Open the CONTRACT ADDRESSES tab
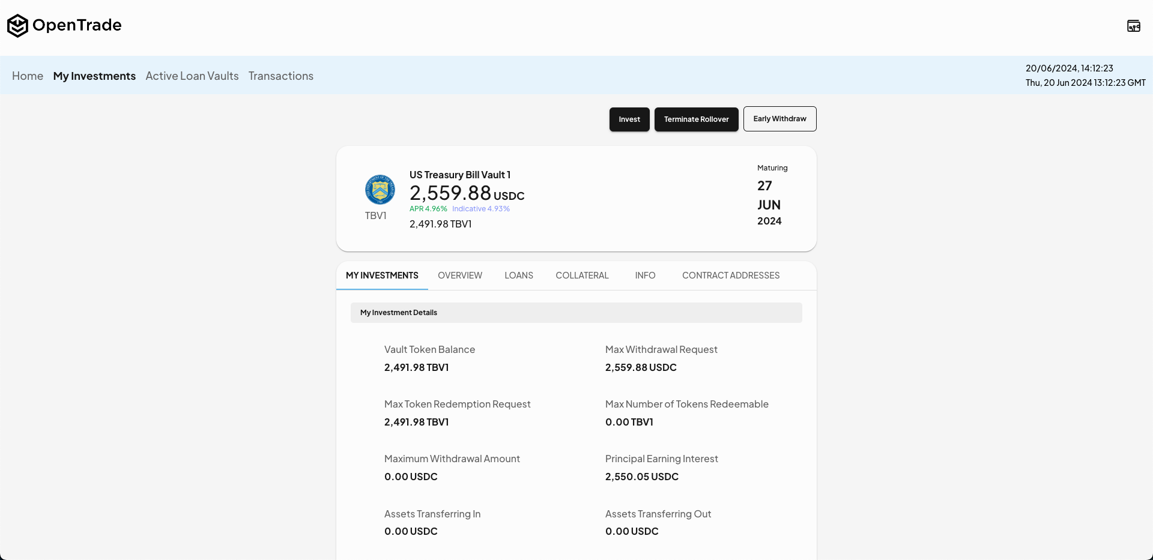The width and height of the screenshot is (1153, 560). 731,275
